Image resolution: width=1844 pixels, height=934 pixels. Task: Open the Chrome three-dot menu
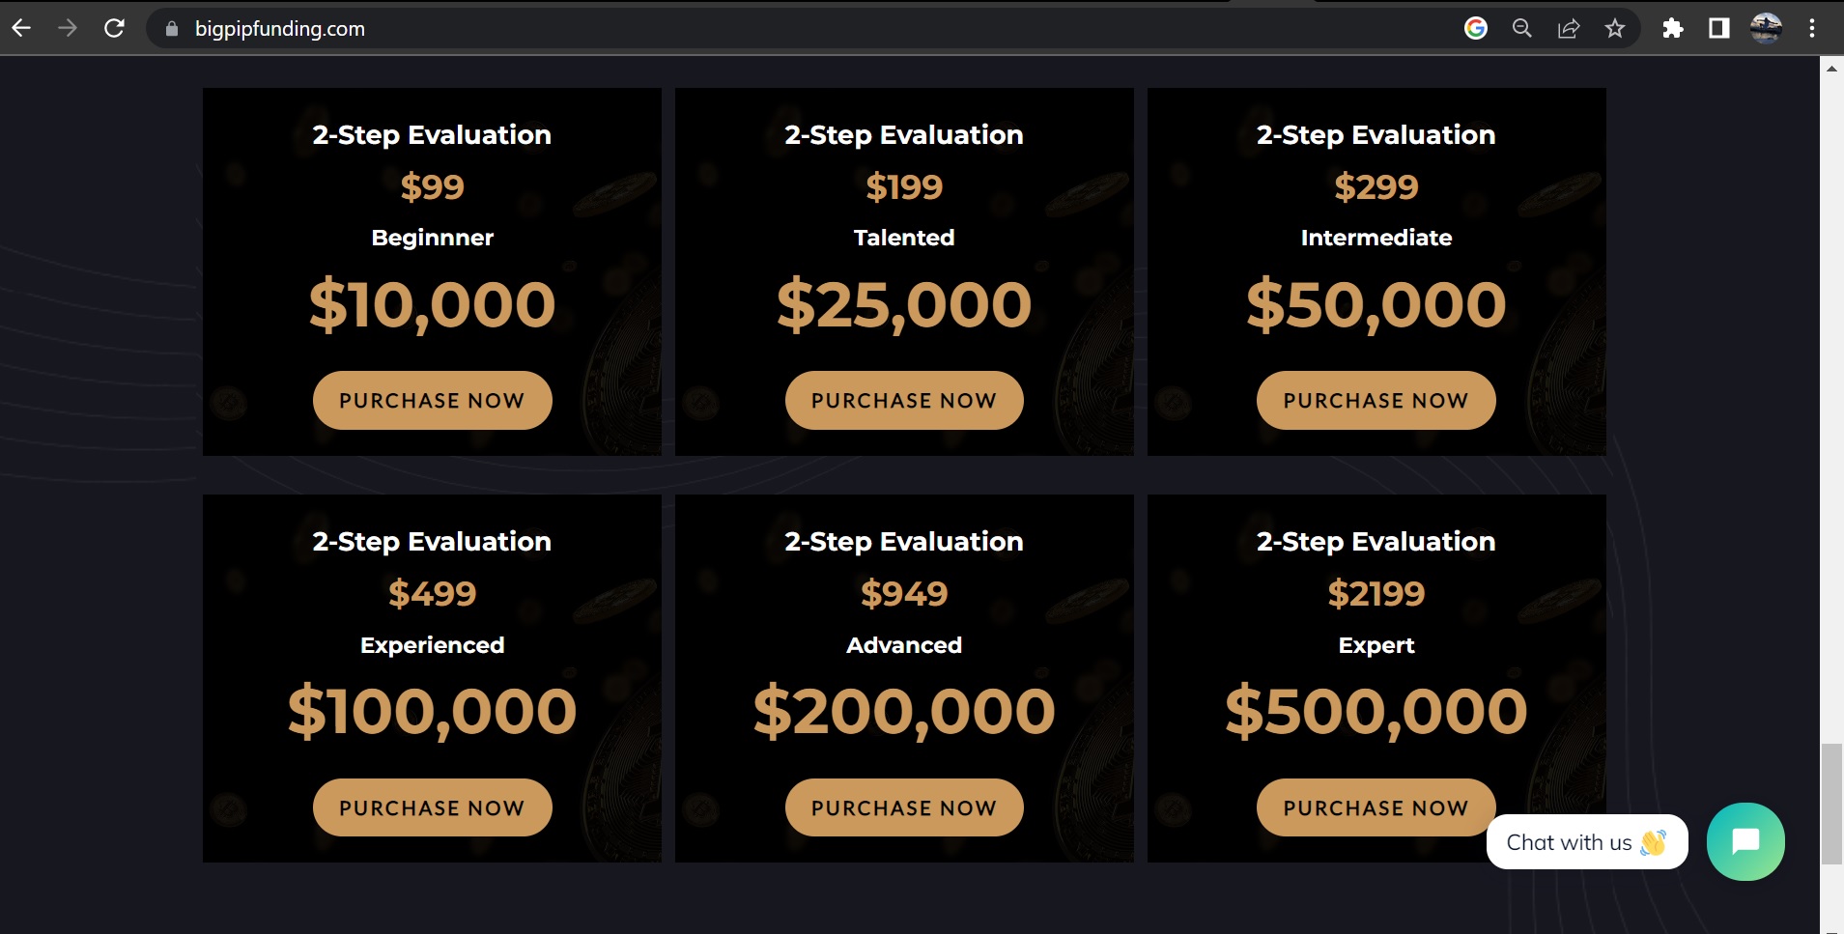pyautogui.click(x=1812, y=28)
